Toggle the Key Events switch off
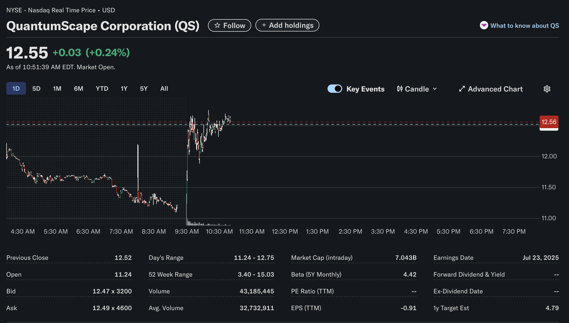Viewport: 569px width, 323px height. tap(335, 89)
